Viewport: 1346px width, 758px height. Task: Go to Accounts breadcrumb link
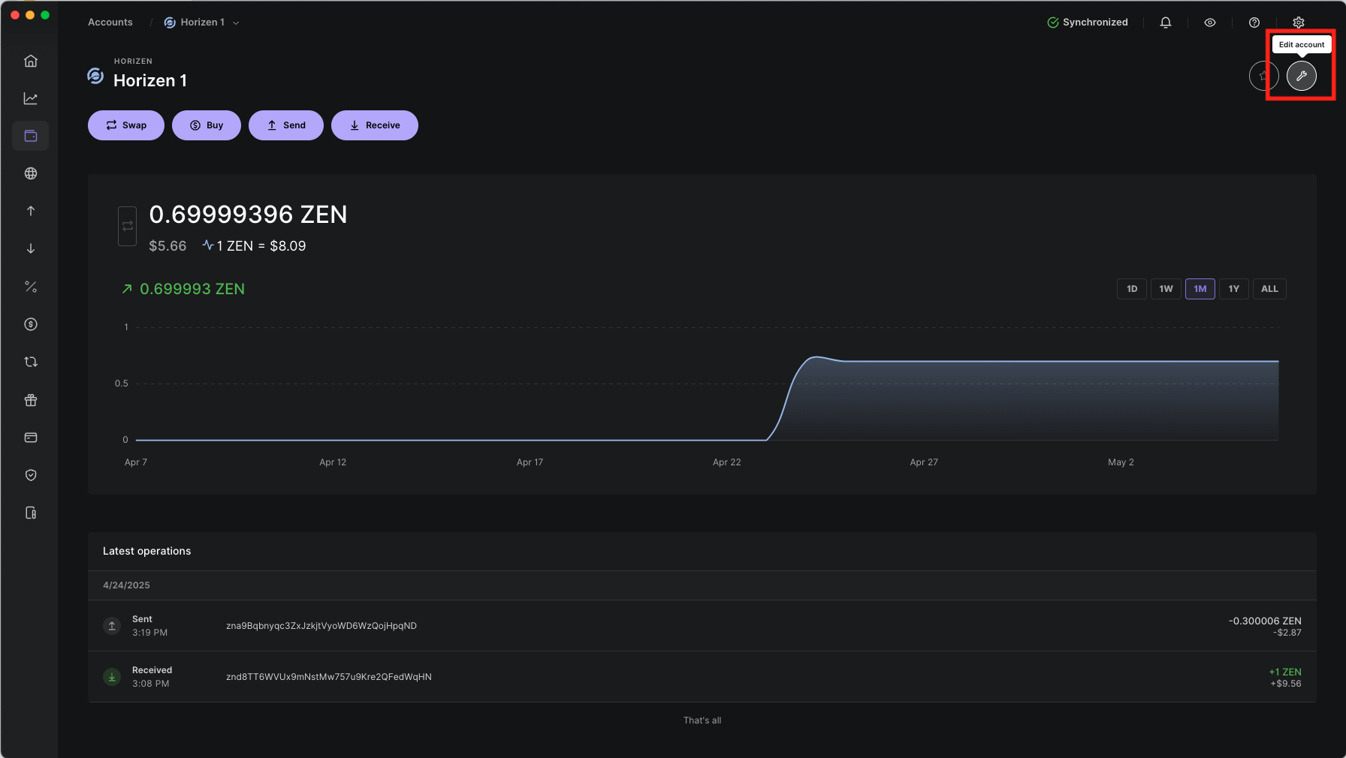[x=110, y=23]
